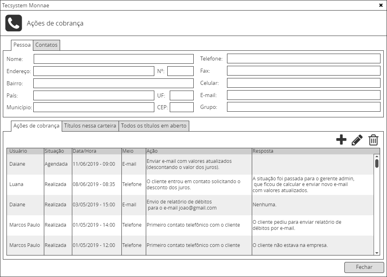Click the CEP text box
The image size is (387, 277).
(182, 108)
